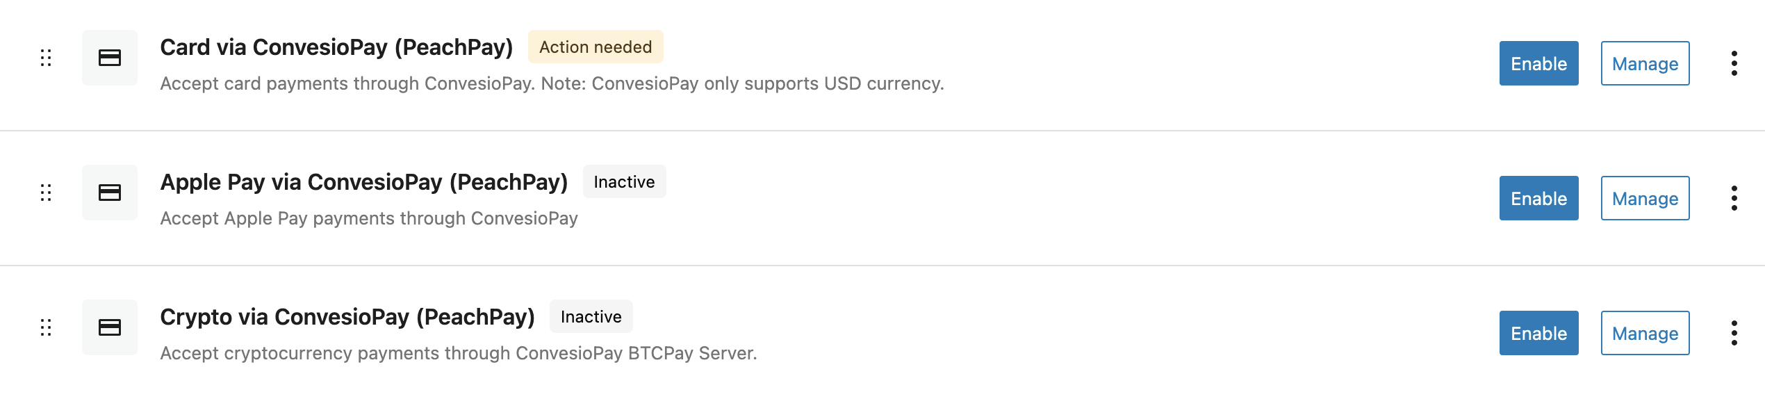
Task: Click drag handle for Card via ConvesioPay
Action: 46,58
